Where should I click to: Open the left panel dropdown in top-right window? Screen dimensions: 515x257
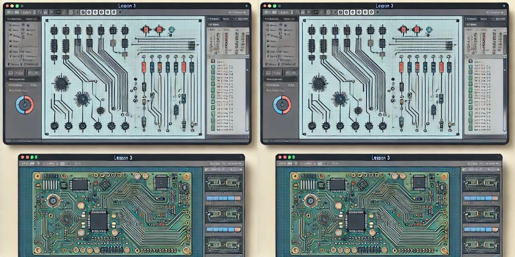pyautogui.click(x=280, y=79)
